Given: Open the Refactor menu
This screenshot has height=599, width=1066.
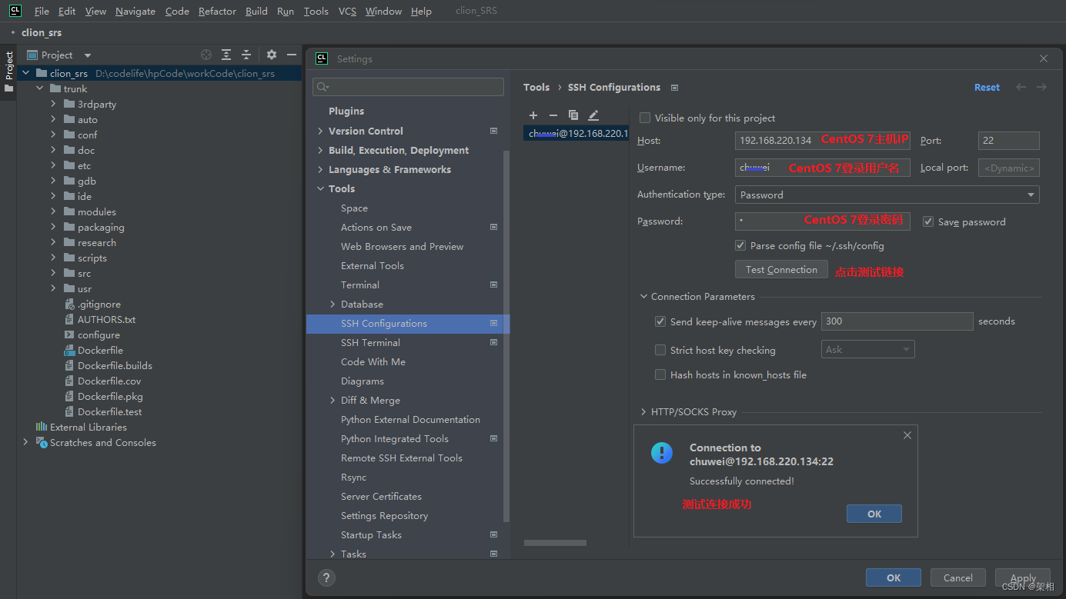Looking at the screenshot, I should [x=217, y=11].
